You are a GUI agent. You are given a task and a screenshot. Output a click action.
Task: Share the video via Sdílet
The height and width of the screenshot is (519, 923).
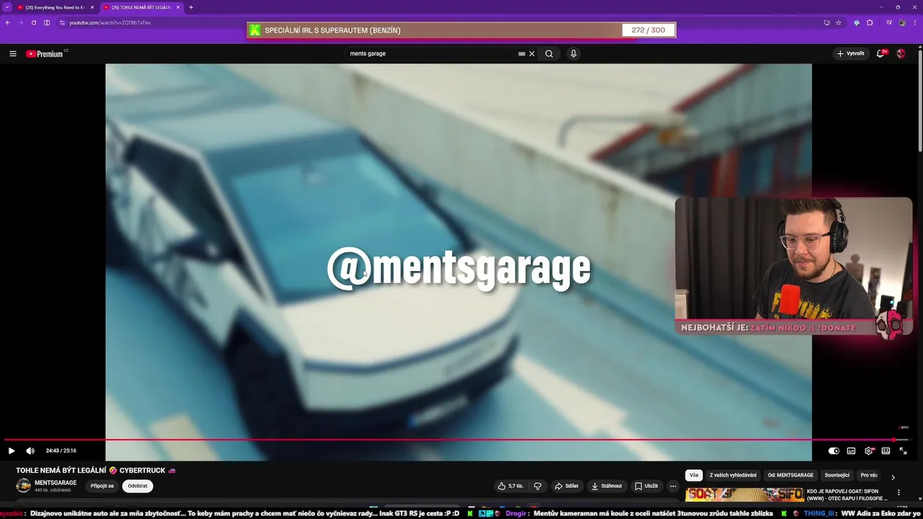coord(567,486)
